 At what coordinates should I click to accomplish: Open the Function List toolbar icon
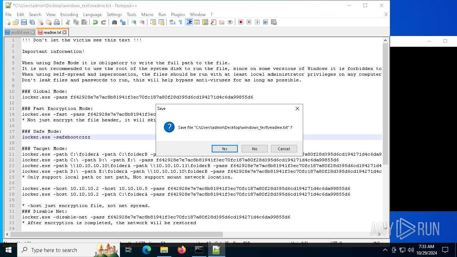[x=213, y=22]
